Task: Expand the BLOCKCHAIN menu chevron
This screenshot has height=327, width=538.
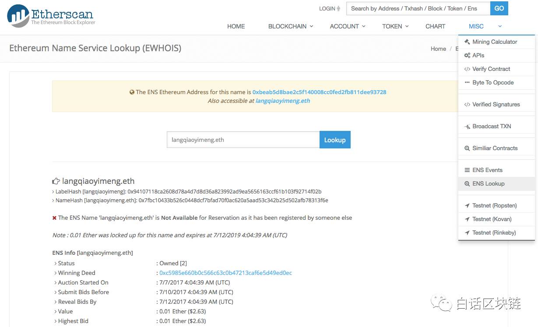Action: pyautogui.click(x=312, y=26)
